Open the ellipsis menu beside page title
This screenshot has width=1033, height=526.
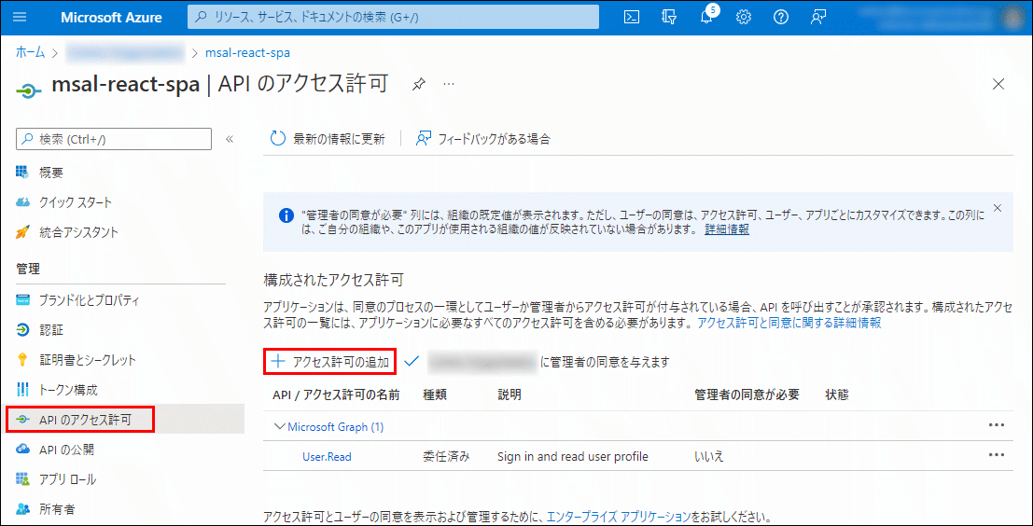click(x=449, y=84)
